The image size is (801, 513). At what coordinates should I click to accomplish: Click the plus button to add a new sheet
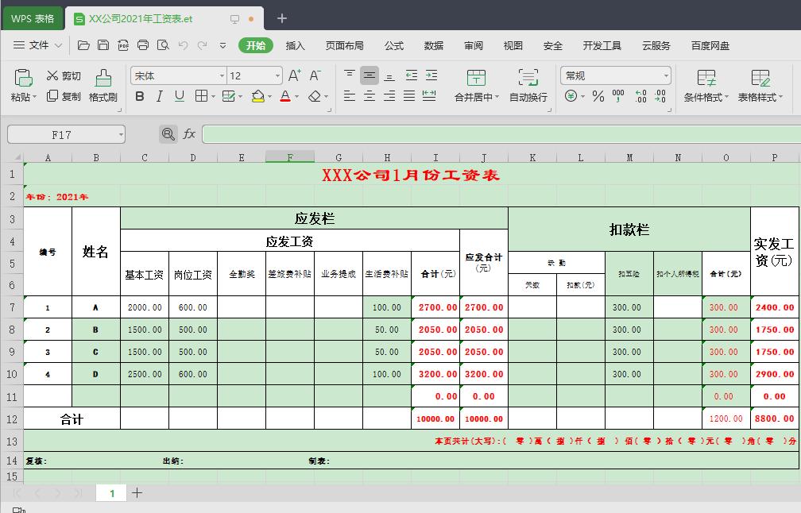pyautogui.click(x=137, y=493)
